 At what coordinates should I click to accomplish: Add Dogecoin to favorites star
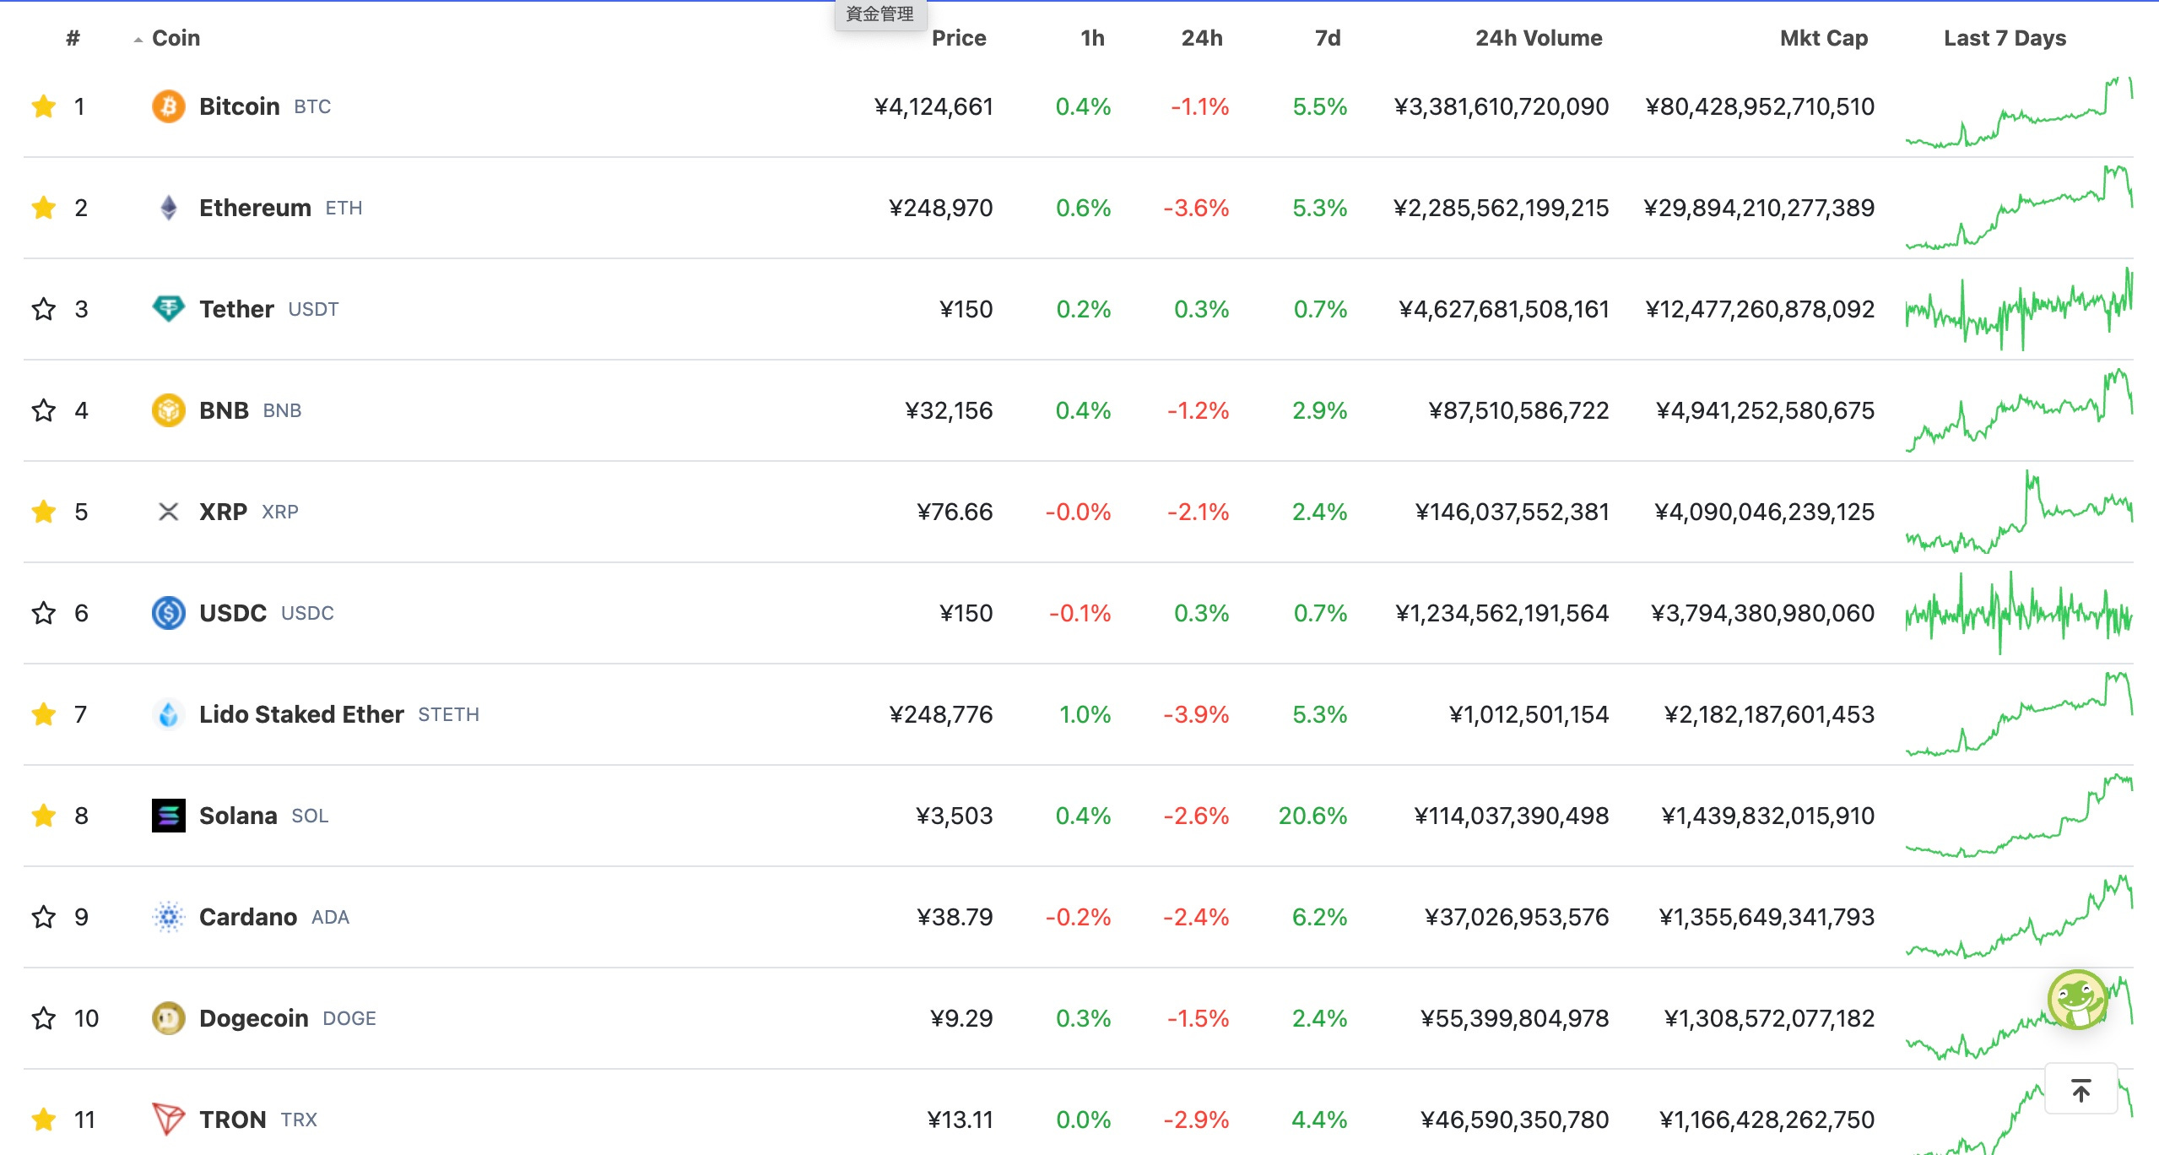(44, 1018)
